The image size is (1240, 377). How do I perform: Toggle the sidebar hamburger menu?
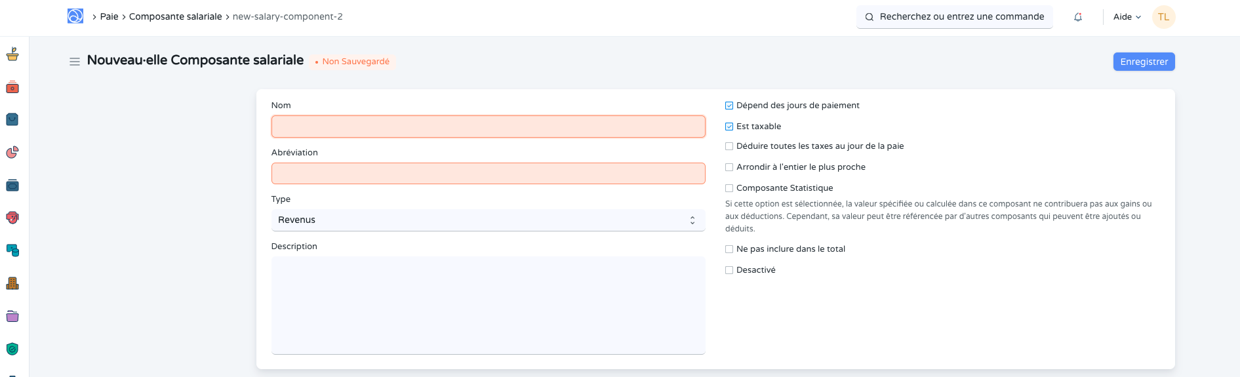(x=75, y=62)
